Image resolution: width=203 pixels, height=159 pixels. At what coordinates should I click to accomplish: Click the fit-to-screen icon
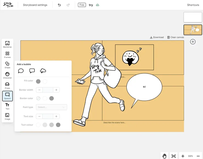[x=174, y=156]
